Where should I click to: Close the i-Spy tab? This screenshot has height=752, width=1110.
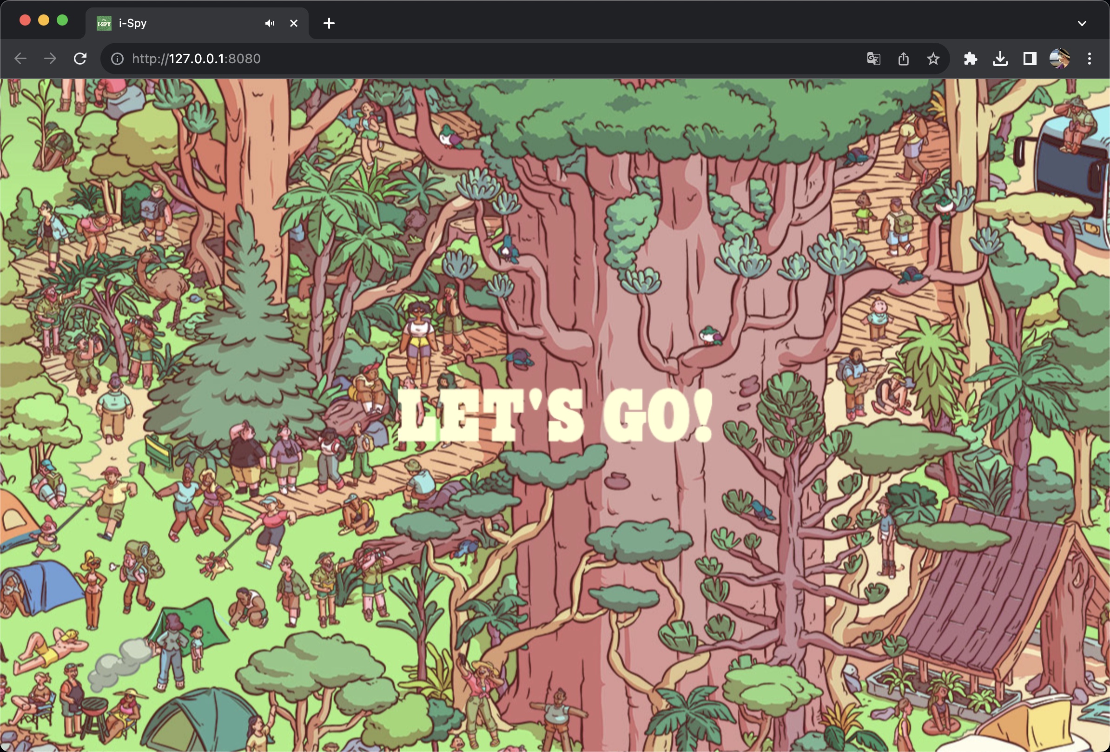294,23
